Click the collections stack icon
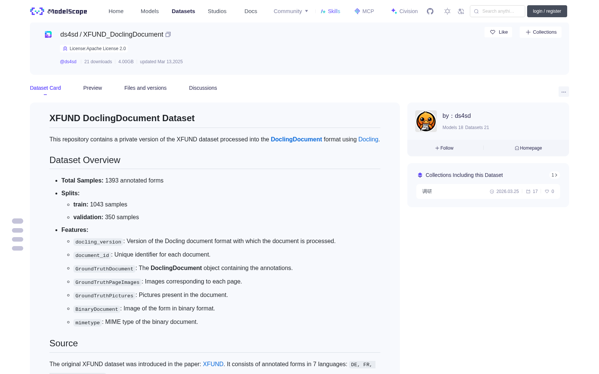The width and height of the screenshot is (599, 374). (420, 175)
